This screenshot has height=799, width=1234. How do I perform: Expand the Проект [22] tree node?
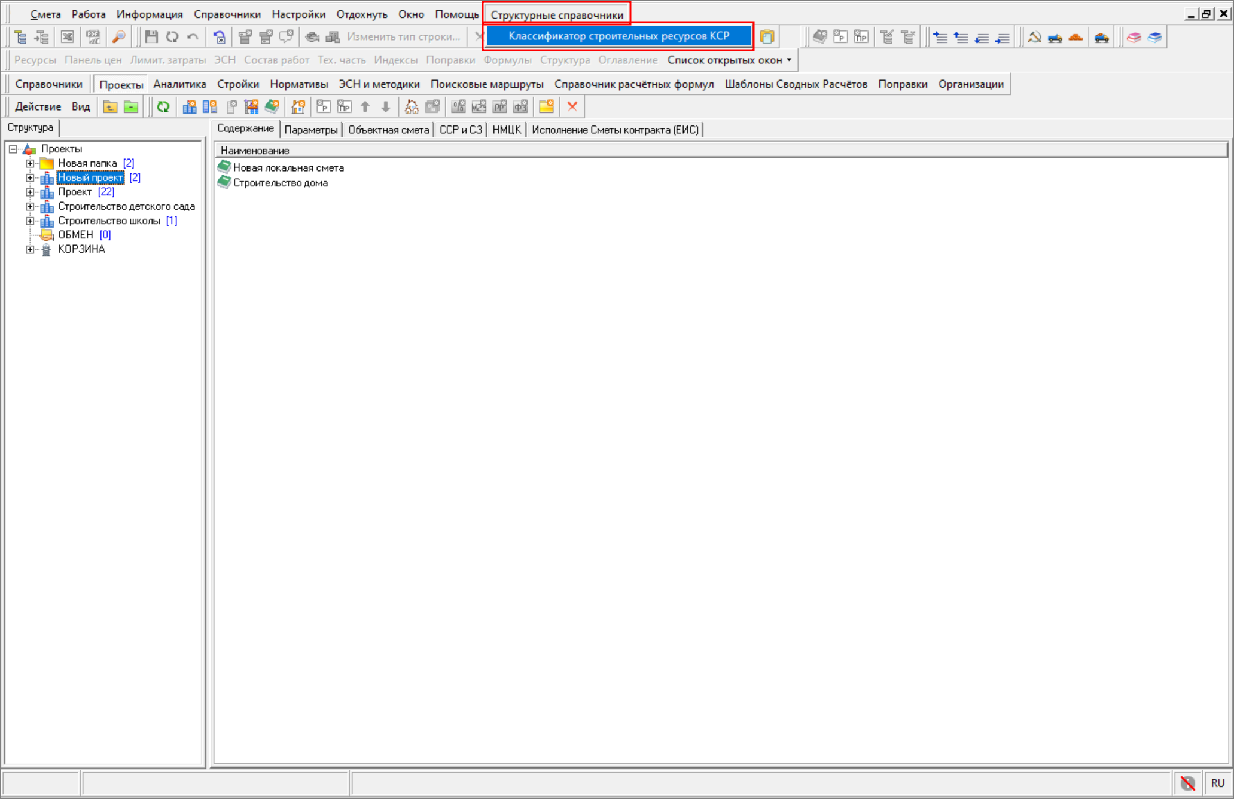click(x=30, y=192)
